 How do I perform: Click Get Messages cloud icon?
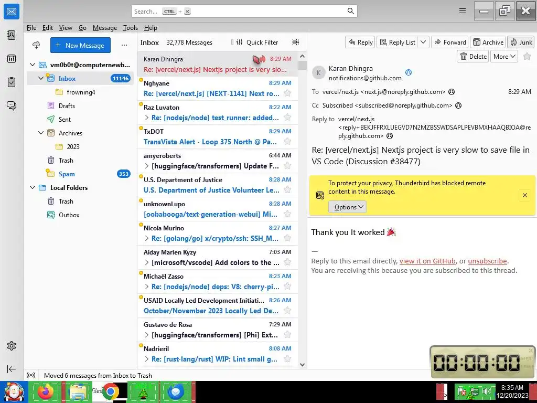point(36,45)
